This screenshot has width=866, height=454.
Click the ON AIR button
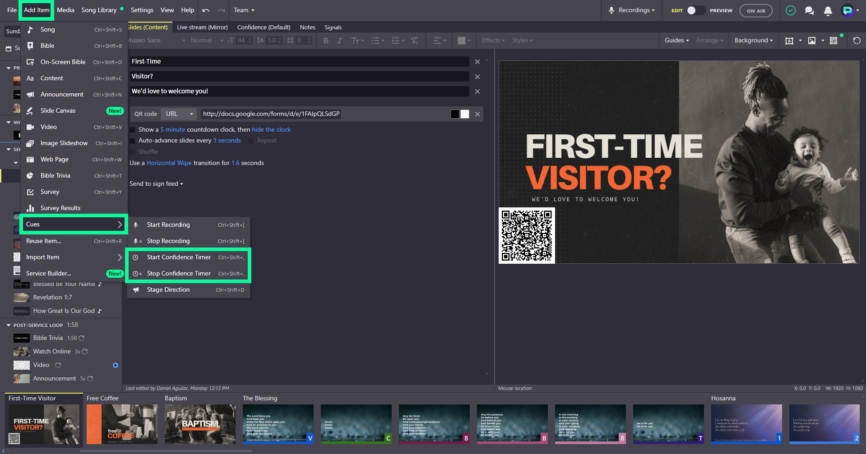(x=756, y=11)
